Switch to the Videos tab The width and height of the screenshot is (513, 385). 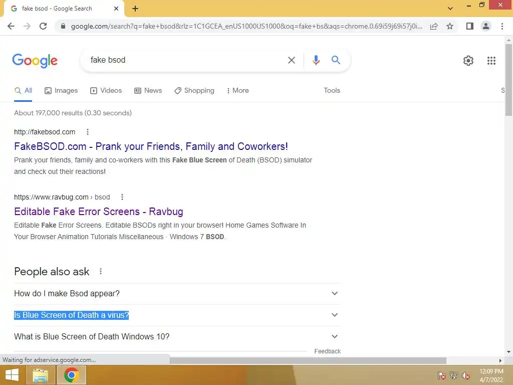point(106,91)
